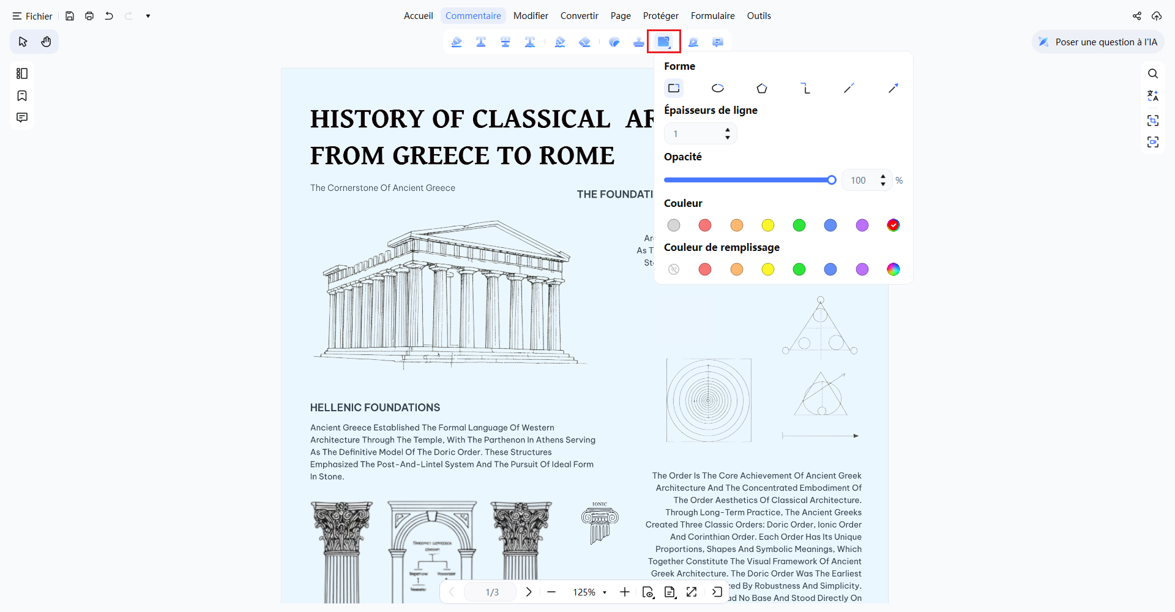Switch to the Formulaire tab
Screen dimensions: 1175x612
pyautogui.click(x=712, y=16)
